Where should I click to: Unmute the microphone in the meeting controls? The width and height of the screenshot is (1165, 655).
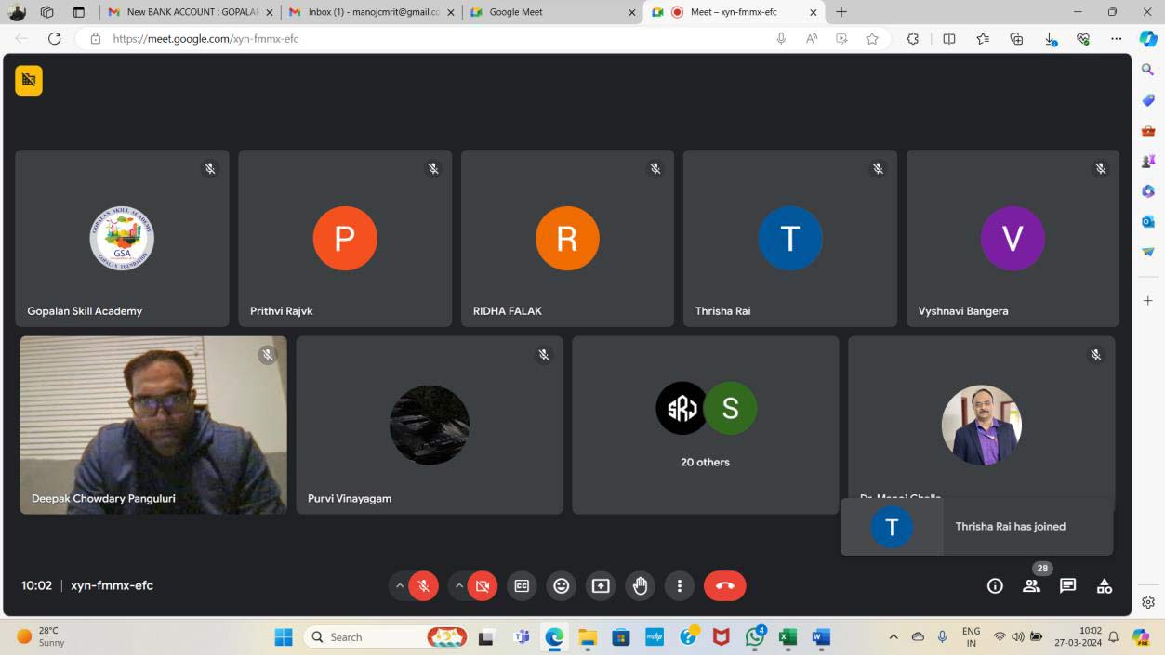pyautogui.click(x=423, y=585)
